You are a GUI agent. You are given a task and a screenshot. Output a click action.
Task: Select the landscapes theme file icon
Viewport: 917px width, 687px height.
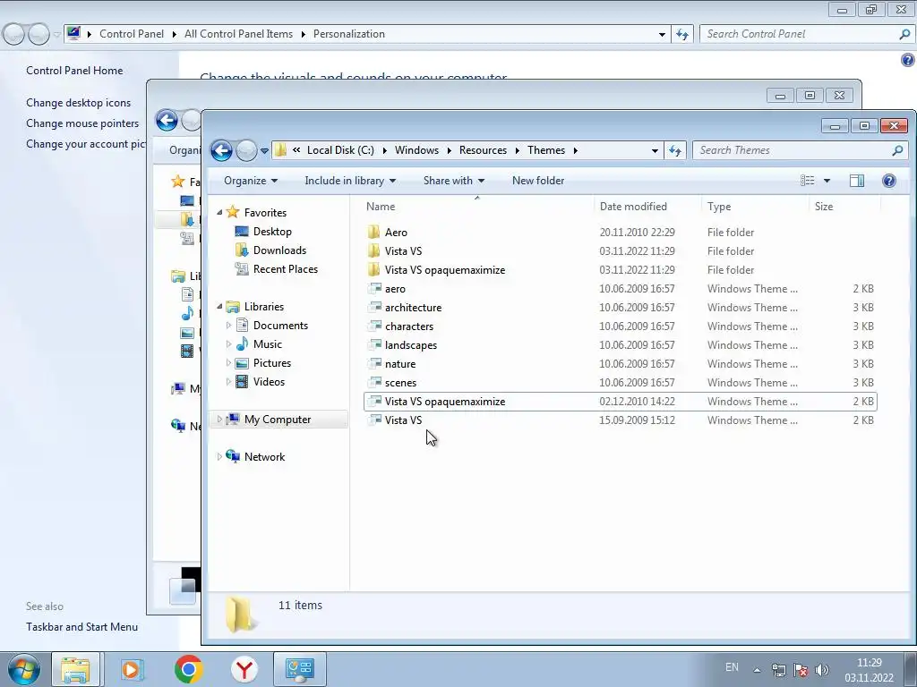(x=374, y=344)
